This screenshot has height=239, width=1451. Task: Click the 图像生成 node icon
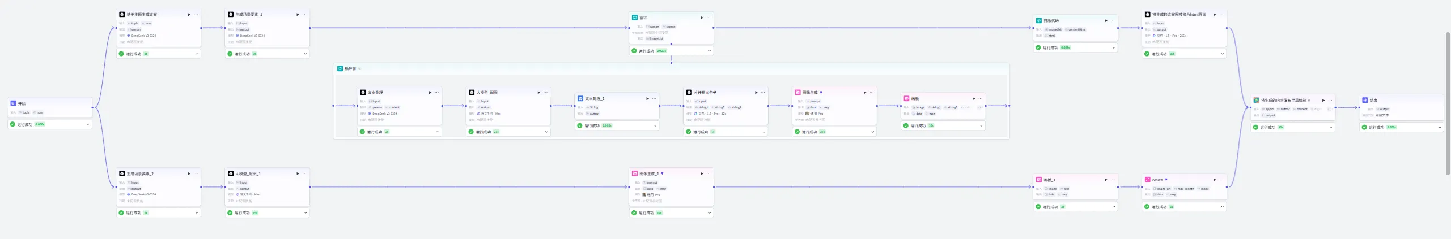(797, 93)
